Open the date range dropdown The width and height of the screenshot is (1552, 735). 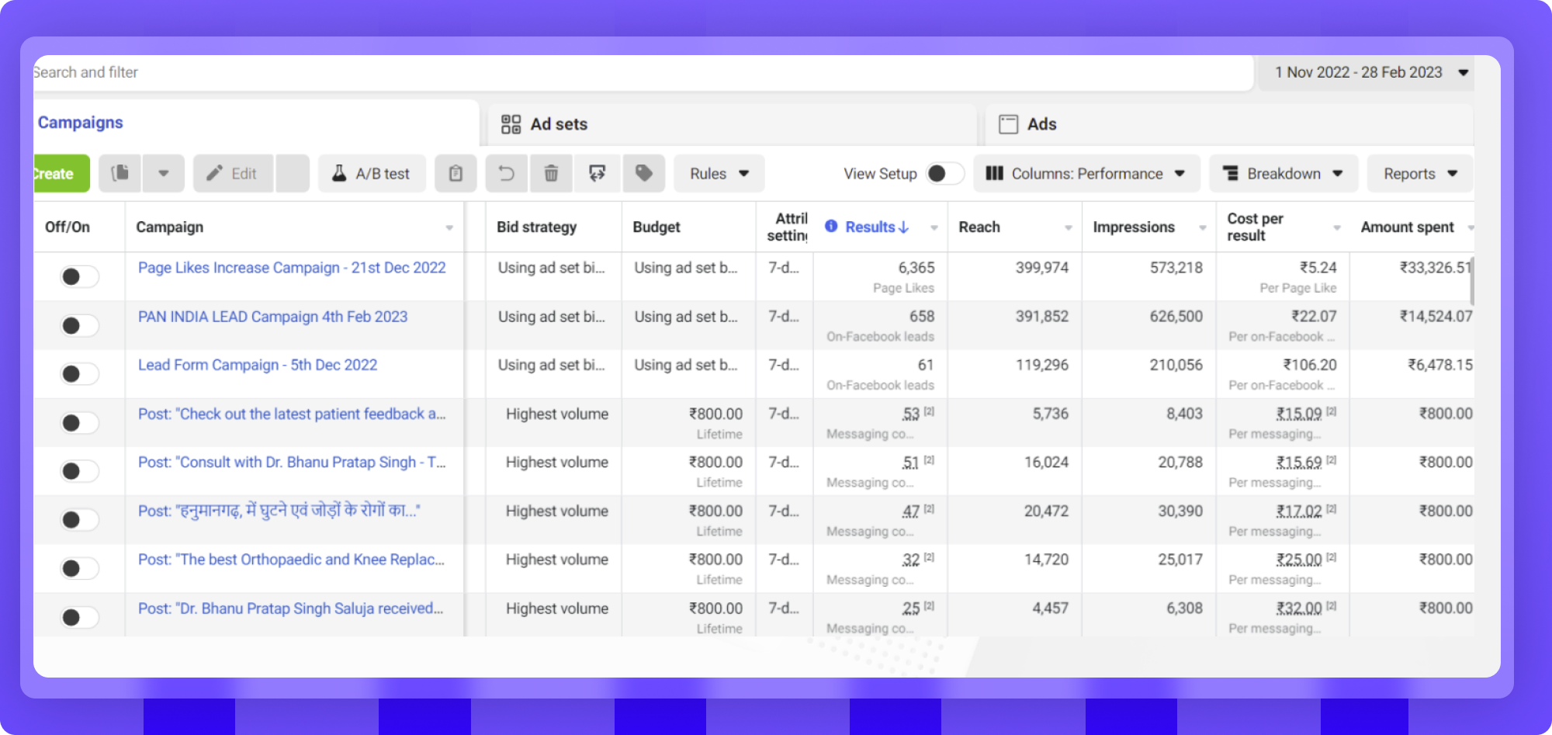[1370, 72]
